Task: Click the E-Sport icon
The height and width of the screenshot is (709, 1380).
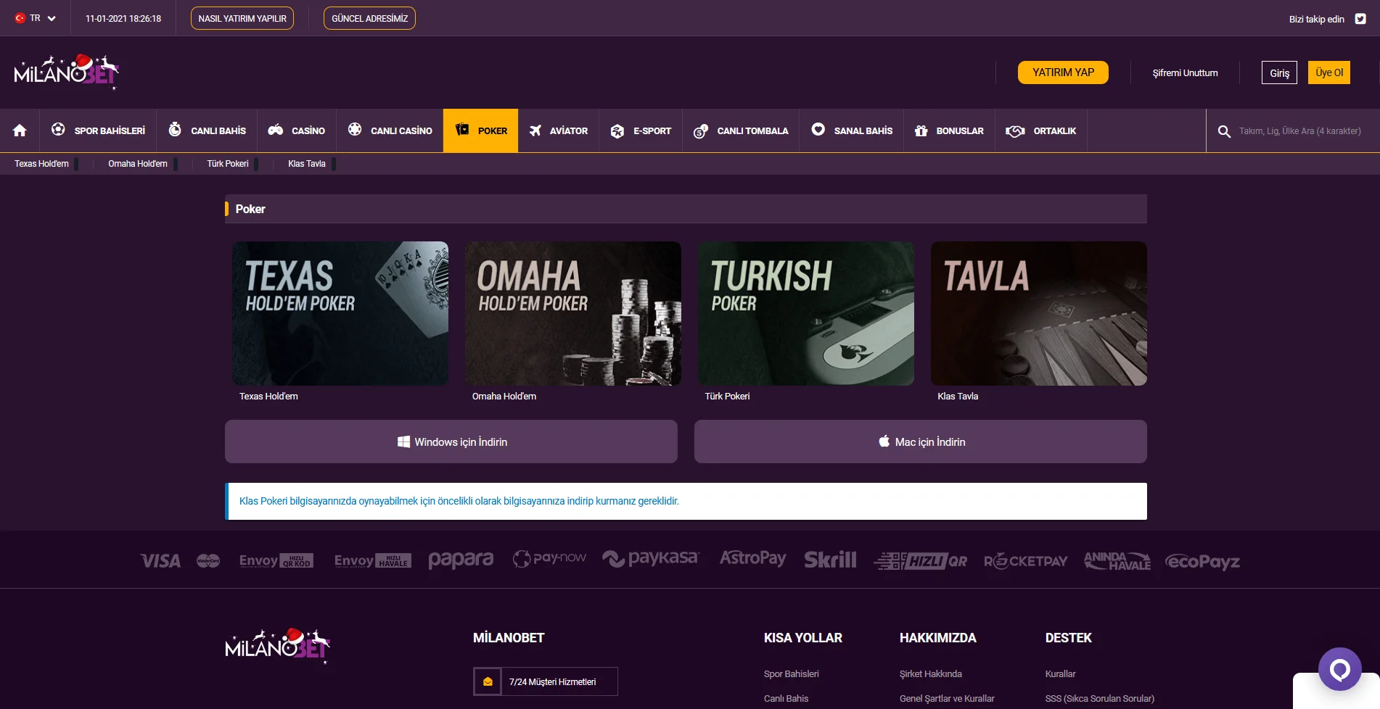Action: click(617, 130)
